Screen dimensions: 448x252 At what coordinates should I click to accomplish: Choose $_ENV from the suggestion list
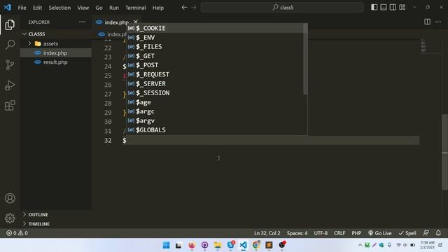click(x=215, y=37)
